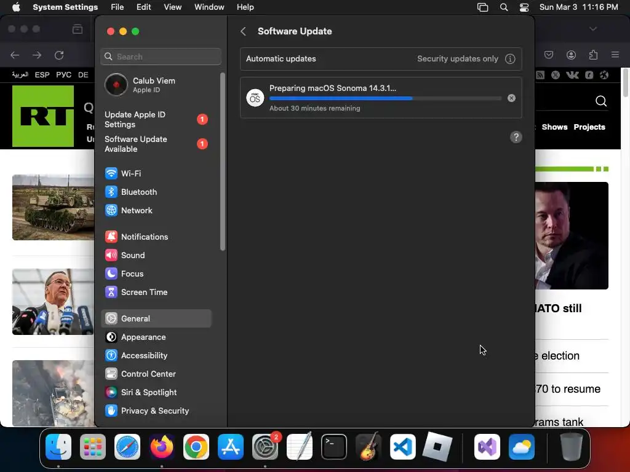This screenshot has height=472, width=630.
Task: Open Control Center from menu bar
Action: pyautogui.click(x=524, y=7)
